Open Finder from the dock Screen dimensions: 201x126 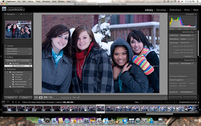(x=41, y=121)
